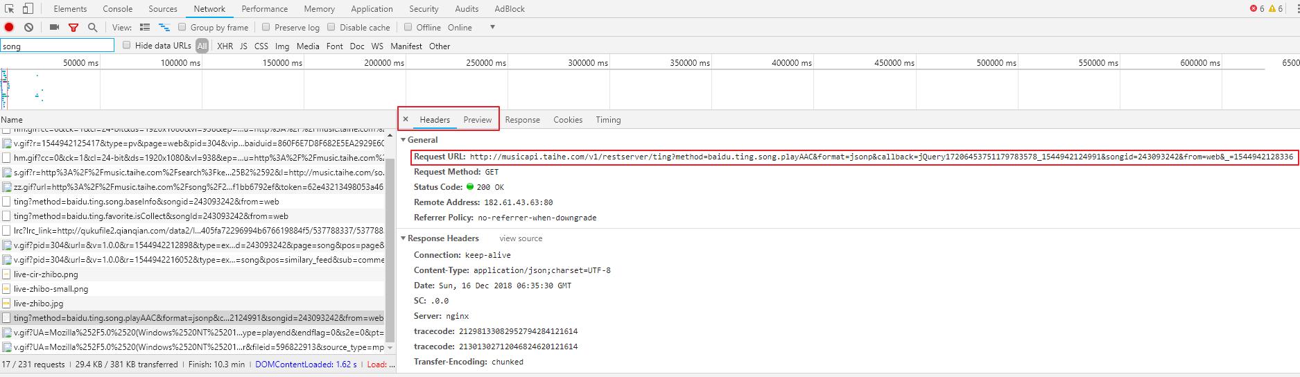1300x377 pixels.
Task: Open the Timing tab
Action: (608, 120)
